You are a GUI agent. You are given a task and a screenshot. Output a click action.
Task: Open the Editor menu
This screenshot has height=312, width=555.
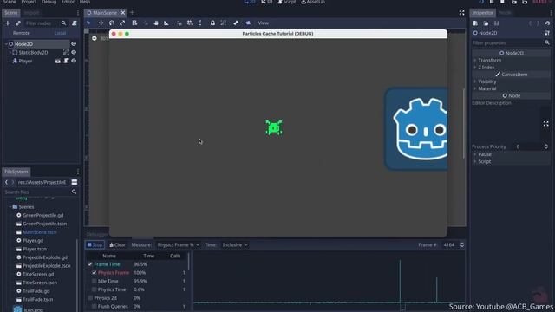(x=68, y=2)
